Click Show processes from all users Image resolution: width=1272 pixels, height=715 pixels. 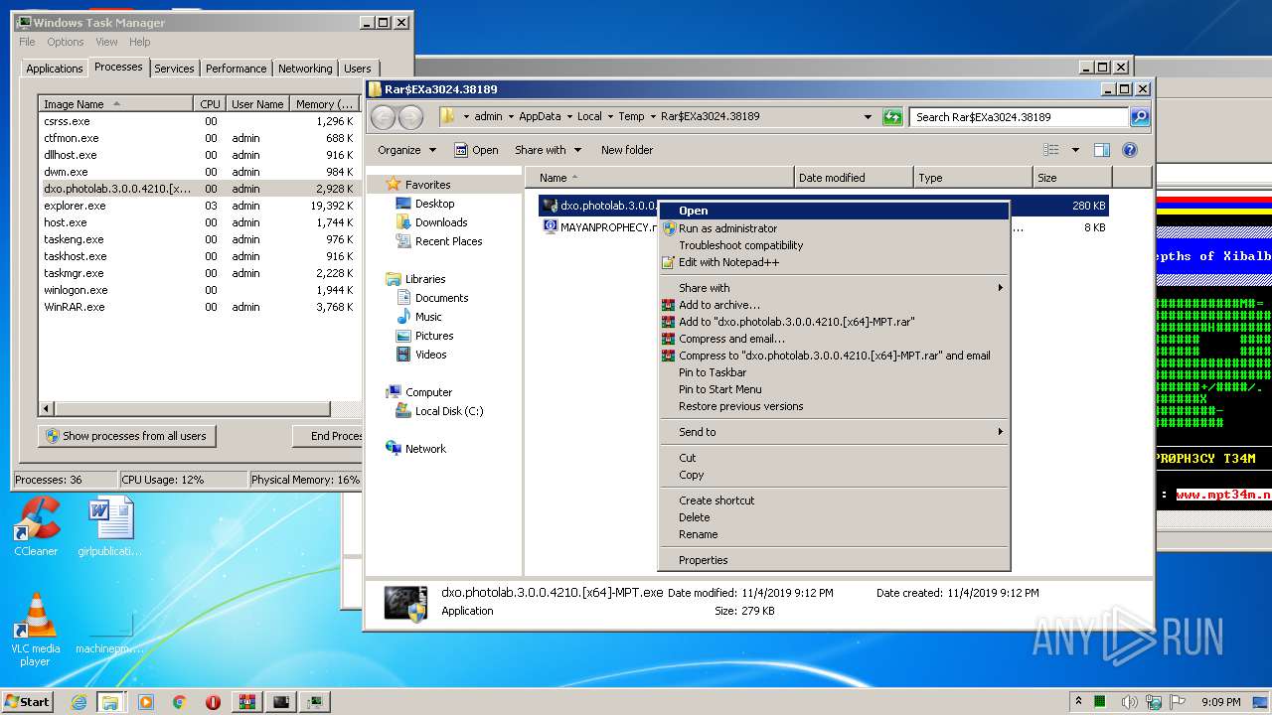click(127, 436)
